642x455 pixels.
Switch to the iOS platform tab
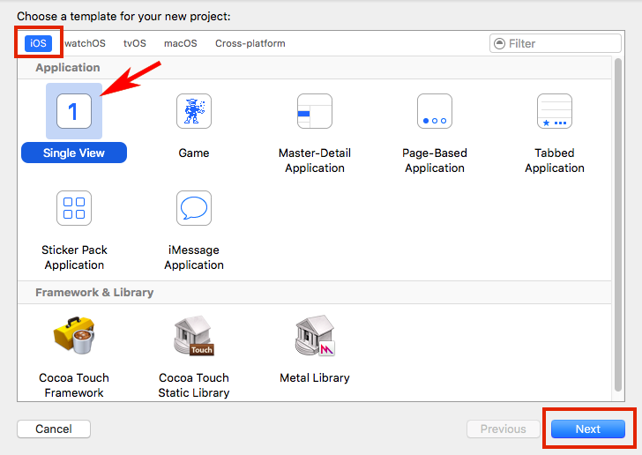pos(38,43)
